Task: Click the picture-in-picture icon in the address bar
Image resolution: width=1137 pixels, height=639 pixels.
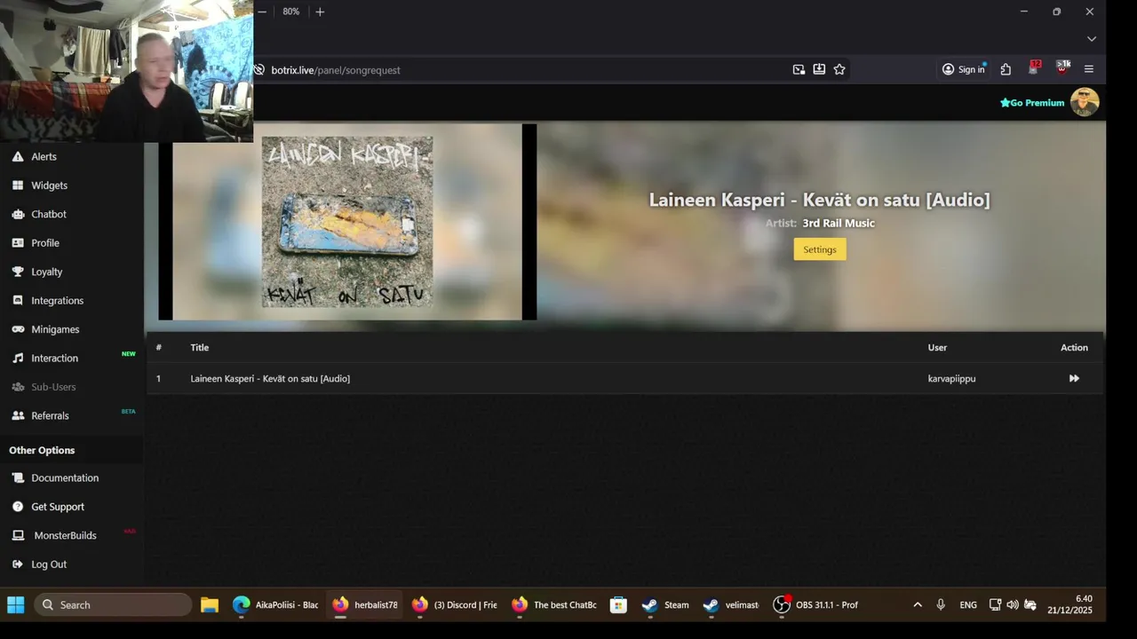Action: [799, 69]
